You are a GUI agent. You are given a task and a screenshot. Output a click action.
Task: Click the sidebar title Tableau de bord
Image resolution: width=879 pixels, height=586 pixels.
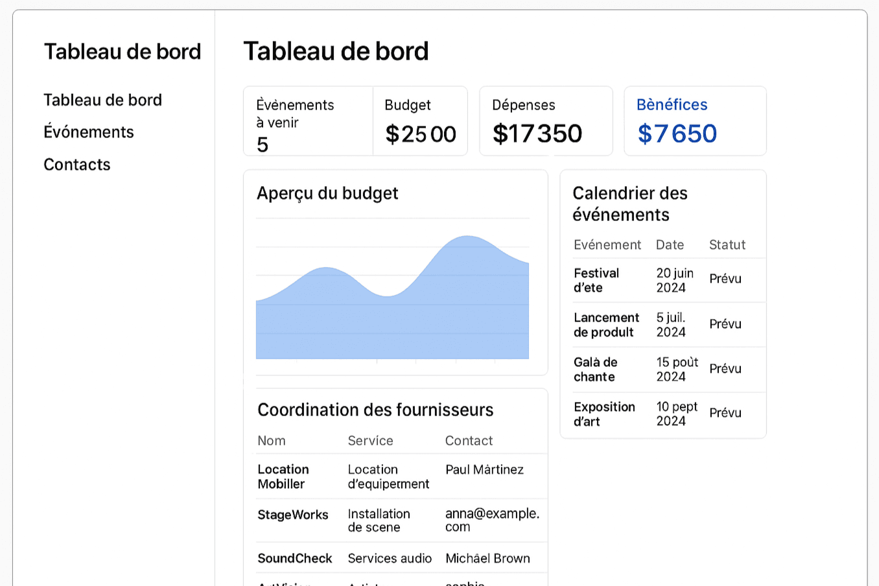123,51
